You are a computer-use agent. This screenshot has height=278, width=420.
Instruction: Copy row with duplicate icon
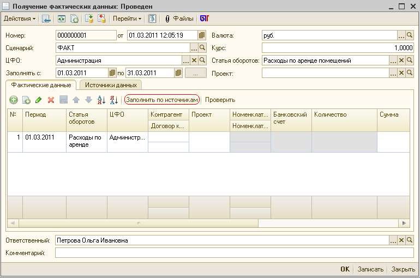click(26, 100)
